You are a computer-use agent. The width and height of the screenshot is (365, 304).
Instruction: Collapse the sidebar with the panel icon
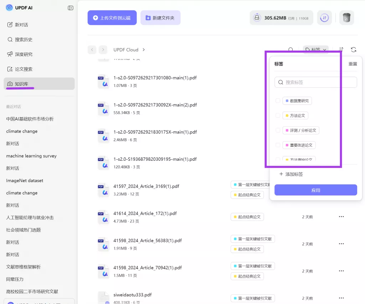click(x=71, y=8)
